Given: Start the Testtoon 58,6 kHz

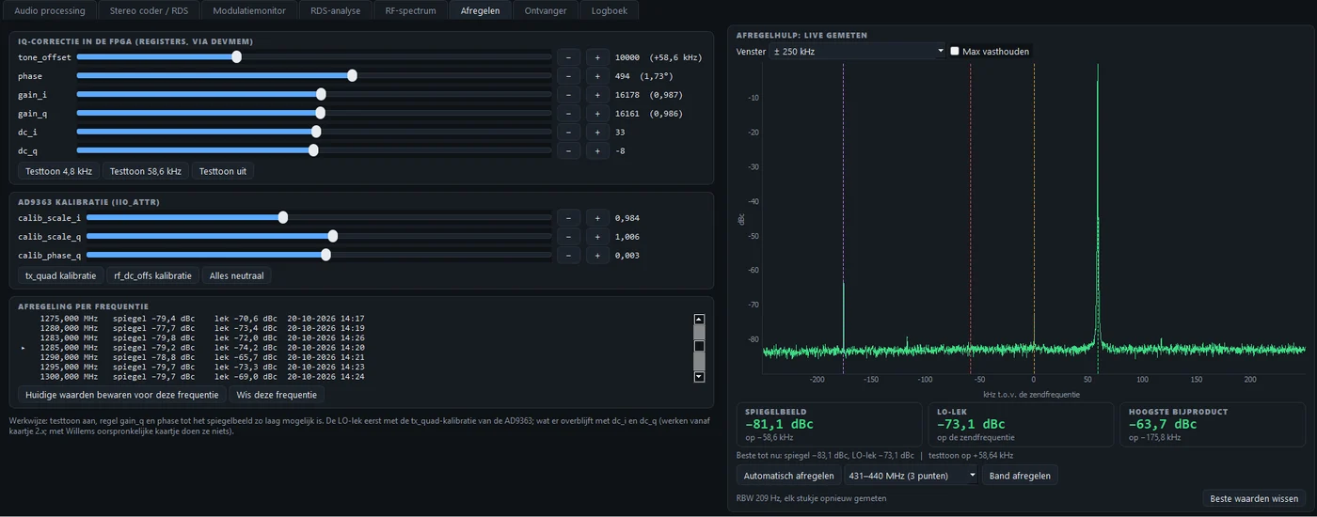Looking at the screenshot, I should (x=145, y=171).
